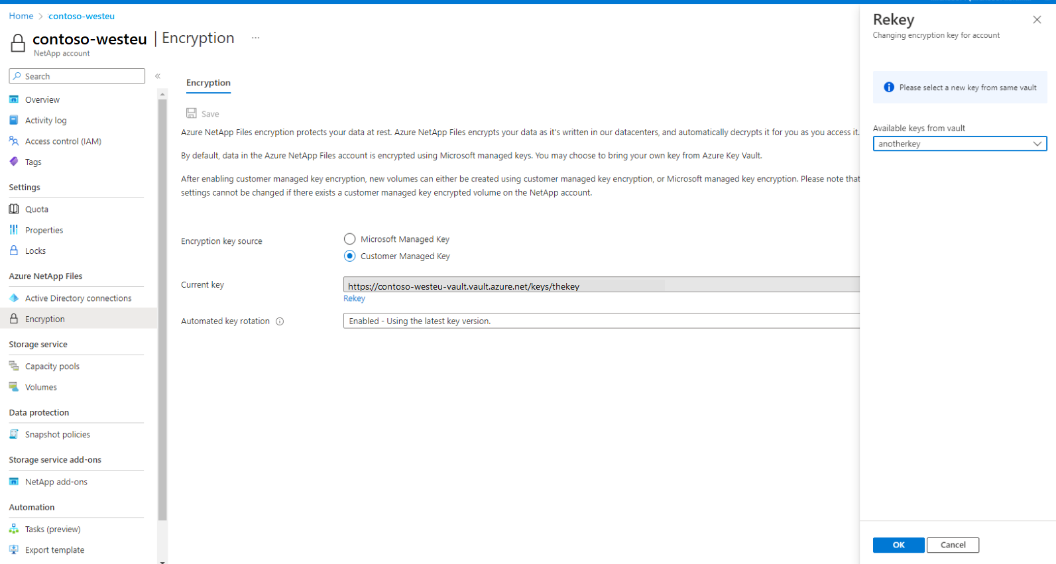1056x564 pixels.
Task: Close the Rekey panel
Action: (1037, 20)
